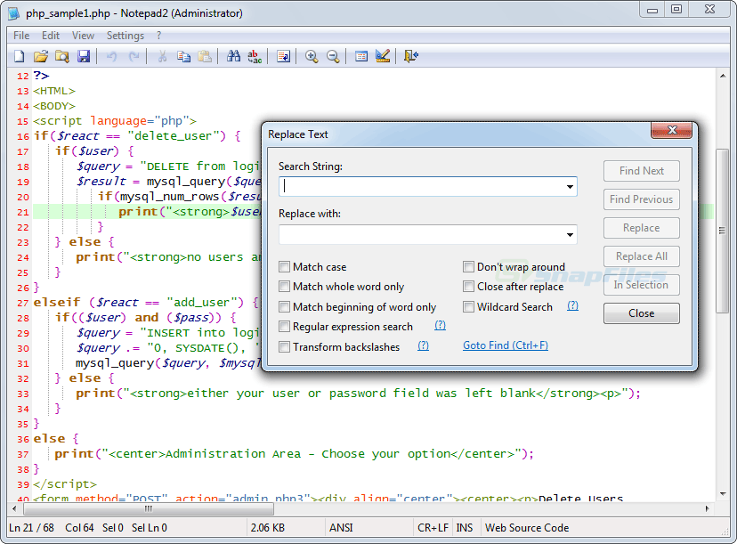
Task: Click the Redo arrow icon
Action: coord(134,56)
